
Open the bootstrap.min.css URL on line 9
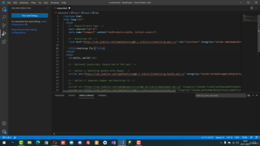[130, 42]
